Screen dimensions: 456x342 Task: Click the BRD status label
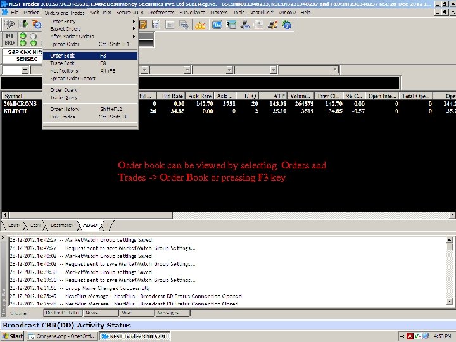9,43
